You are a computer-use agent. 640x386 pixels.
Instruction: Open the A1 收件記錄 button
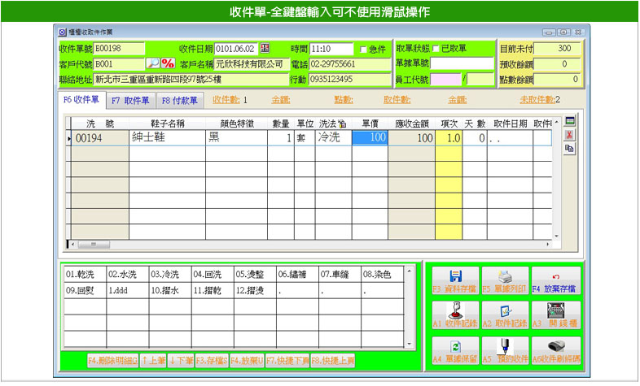(455, 315)
